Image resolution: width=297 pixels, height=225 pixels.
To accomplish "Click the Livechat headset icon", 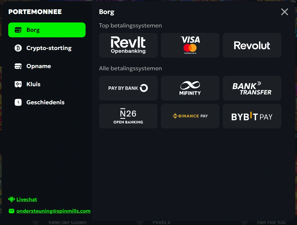I will click(x=12, y=199).
